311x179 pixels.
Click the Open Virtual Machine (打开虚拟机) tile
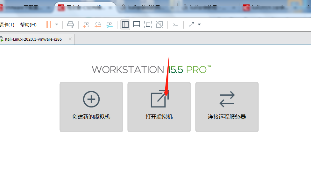(159, 107)
